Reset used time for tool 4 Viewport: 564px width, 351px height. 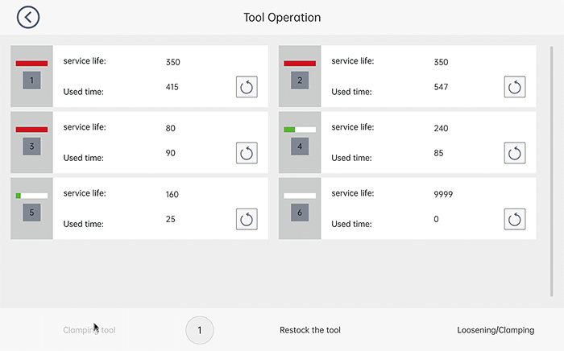515,153
